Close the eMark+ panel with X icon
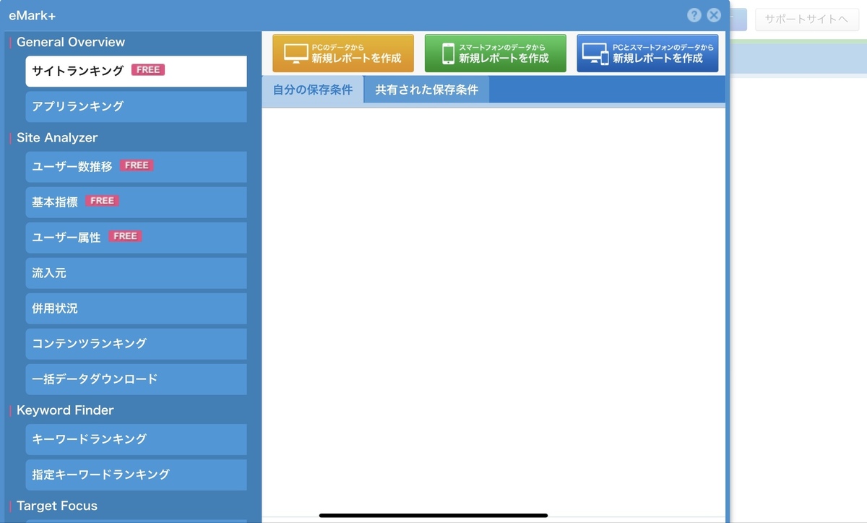The image size is (867, 523). click(714, 15)
